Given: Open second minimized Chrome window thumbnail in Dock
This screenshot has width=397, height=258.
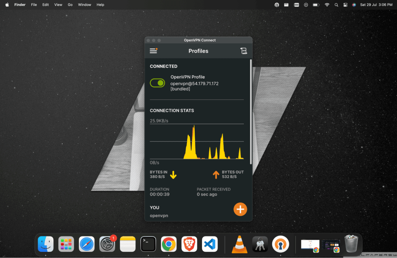Looking at the screenshot, I should point(330,245).
